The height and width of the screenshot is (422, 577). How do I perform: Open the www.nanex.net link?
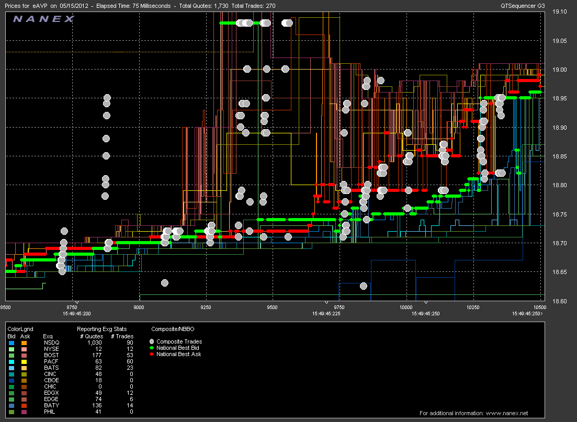tap(507, 413)
